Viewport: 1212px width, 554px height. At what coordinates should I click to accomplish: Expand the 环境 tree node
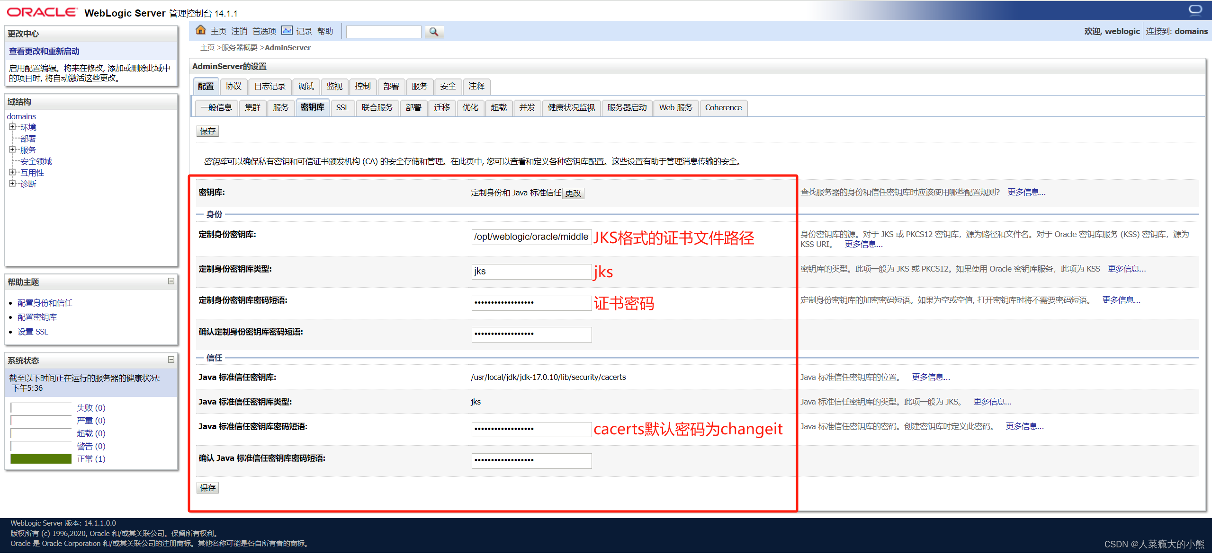pyautogui.click(x=13, y=126)
